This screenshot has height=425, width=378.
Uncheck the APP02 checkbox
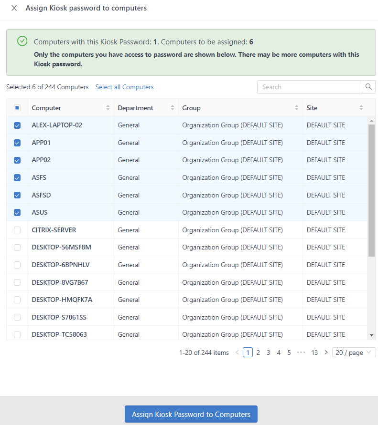pos(17,160)
